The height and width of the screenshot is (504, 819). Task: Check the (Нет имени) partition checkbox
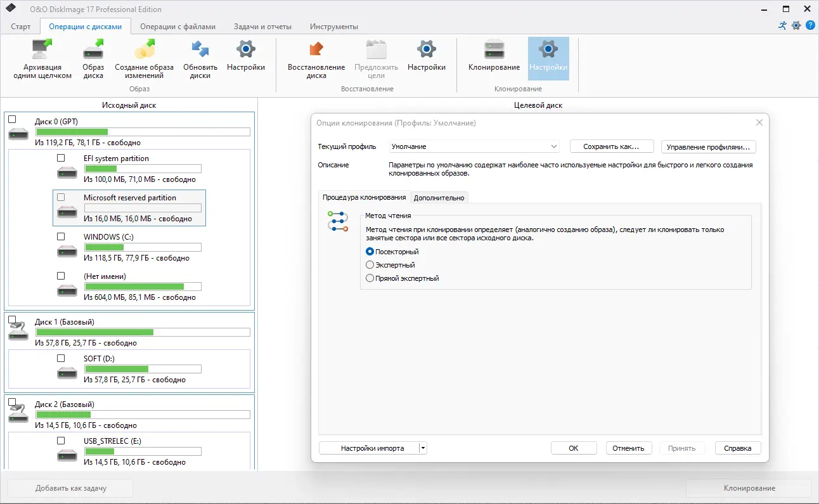point(61,276)
